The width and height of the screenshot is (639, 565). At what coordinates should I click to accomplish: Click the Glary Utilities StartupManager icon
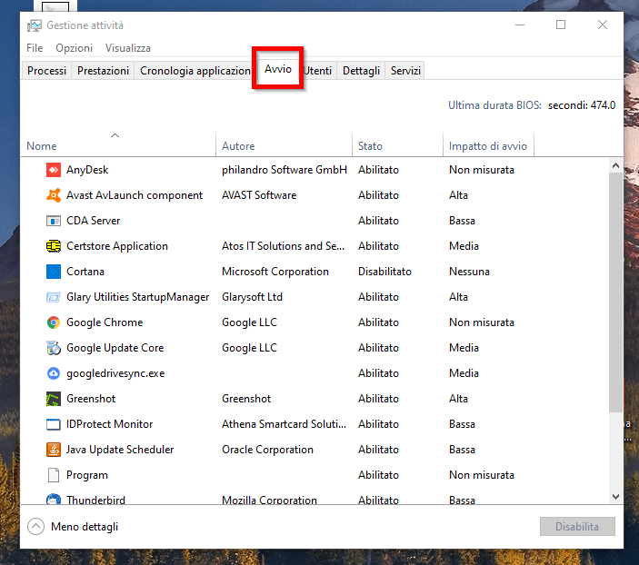54,297
